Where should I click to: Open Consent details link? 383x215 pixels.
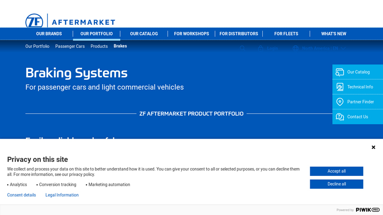tap(22, 195)
